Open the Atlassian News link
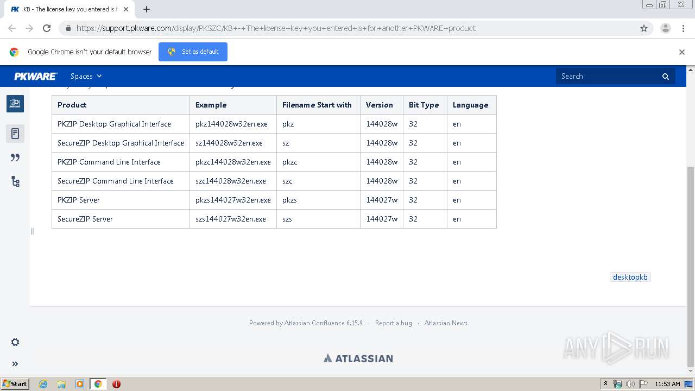695x391 pixels. (446, 323)
